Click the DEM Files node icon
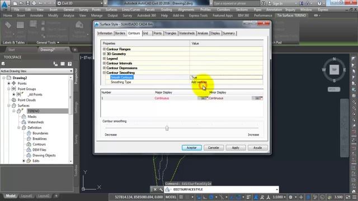Image resolution: width=358 pixels, height=201 pixels. click(29, 150)
